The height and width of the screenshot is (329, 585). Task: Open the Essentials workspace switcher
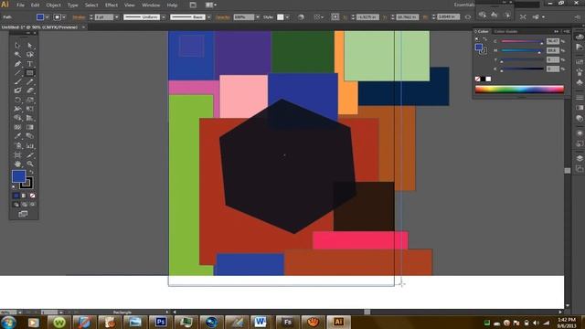[464, 5]
